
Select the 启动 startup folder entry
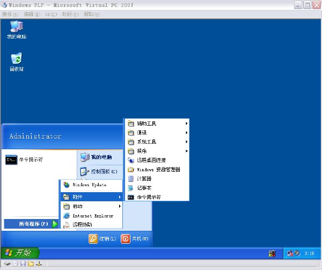click(92, 206)
